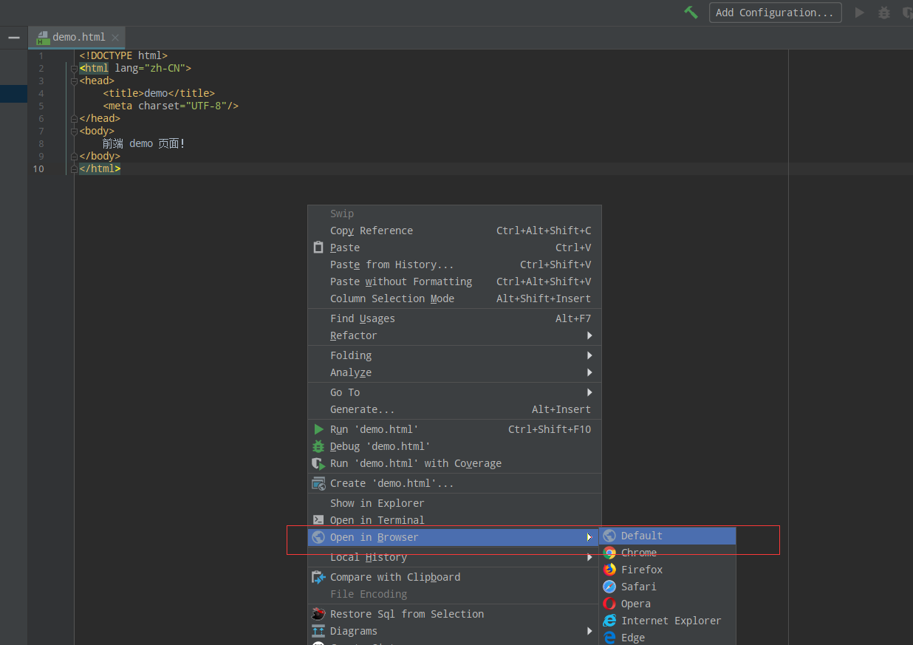Select Restore Sql from Selection

(x=454, y=614)
